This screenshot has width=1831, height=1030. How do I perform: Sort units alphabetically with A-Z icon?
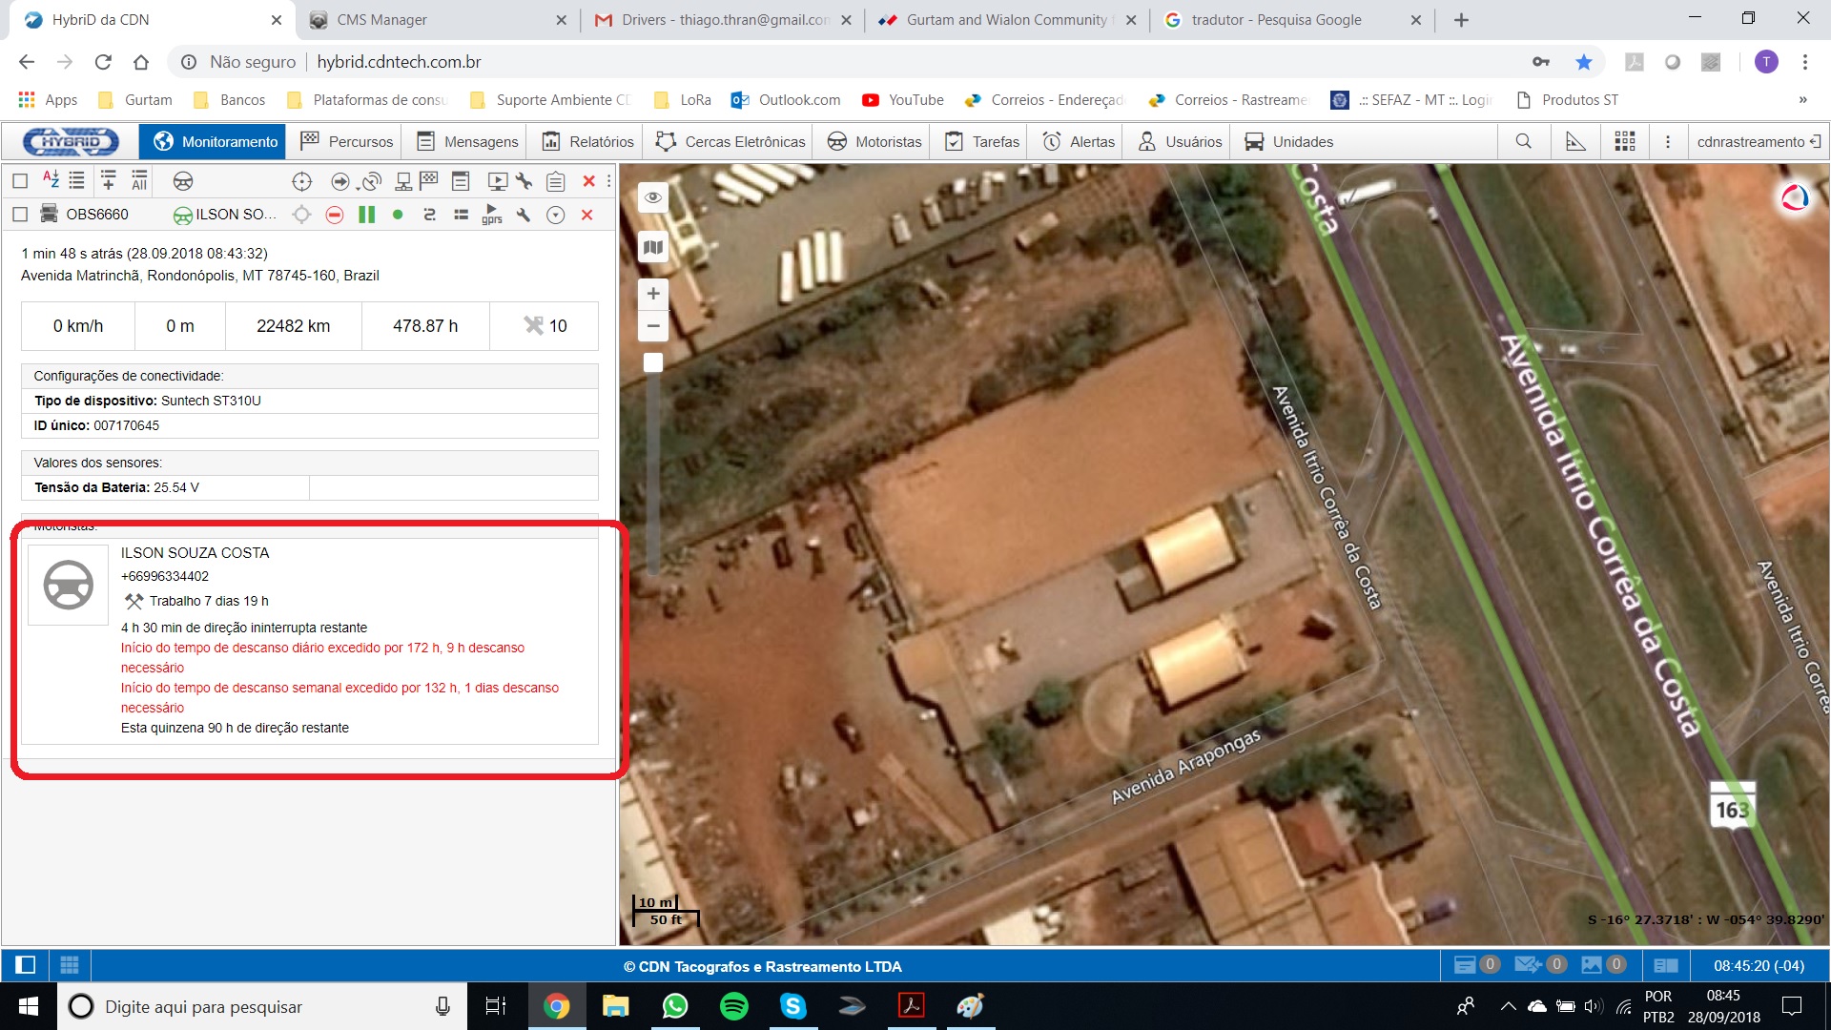(x=51, y=180)
